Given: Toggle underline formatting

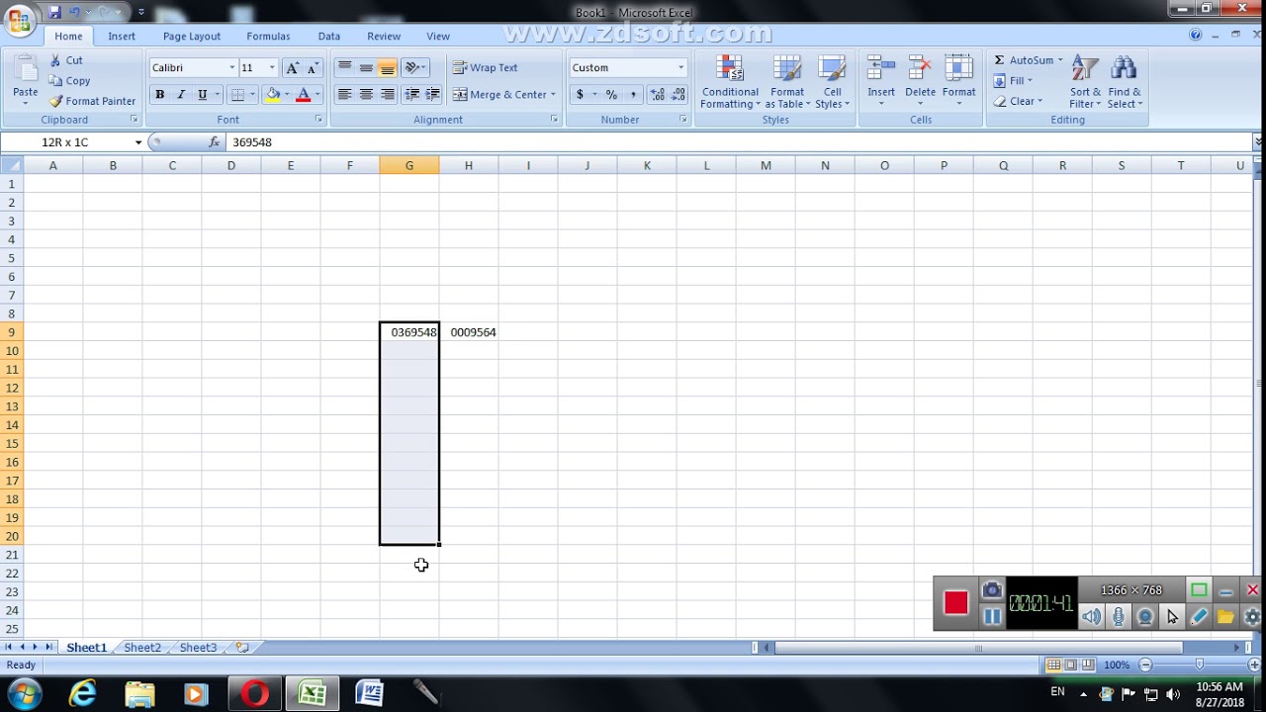Looking at the screenshot, I should click(203, 95).
